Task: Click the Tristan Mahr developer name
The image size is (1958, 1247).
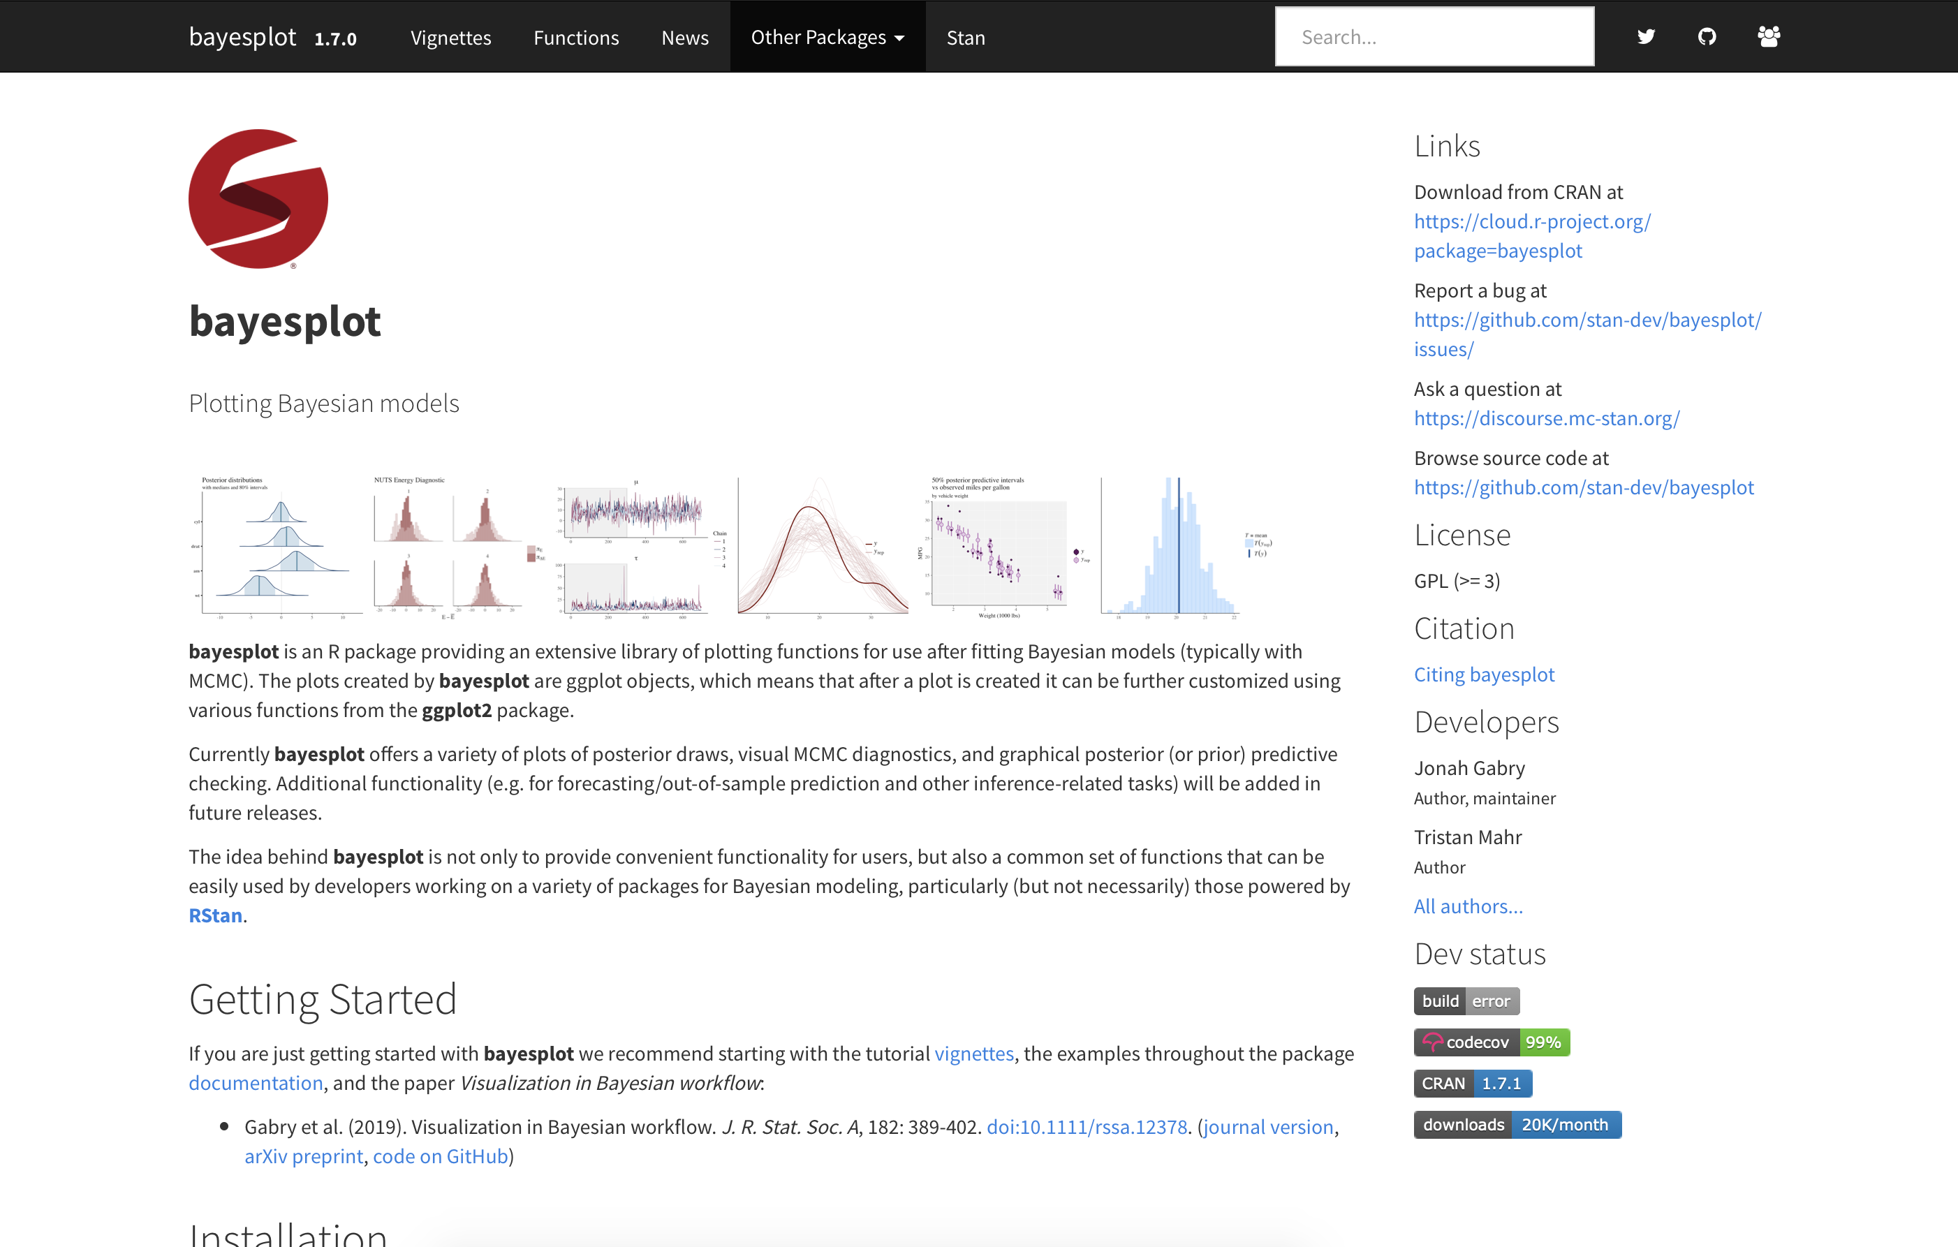Action: click(x=1468, y=836)
